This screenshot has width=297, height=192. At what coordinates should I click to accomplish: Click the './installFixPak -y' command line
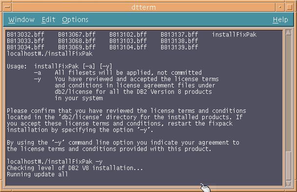55,162
